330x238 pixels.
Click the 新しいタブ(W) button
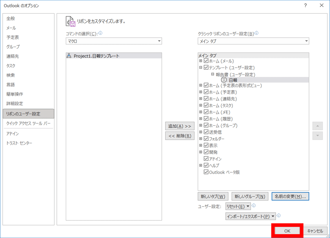point(213,197)
